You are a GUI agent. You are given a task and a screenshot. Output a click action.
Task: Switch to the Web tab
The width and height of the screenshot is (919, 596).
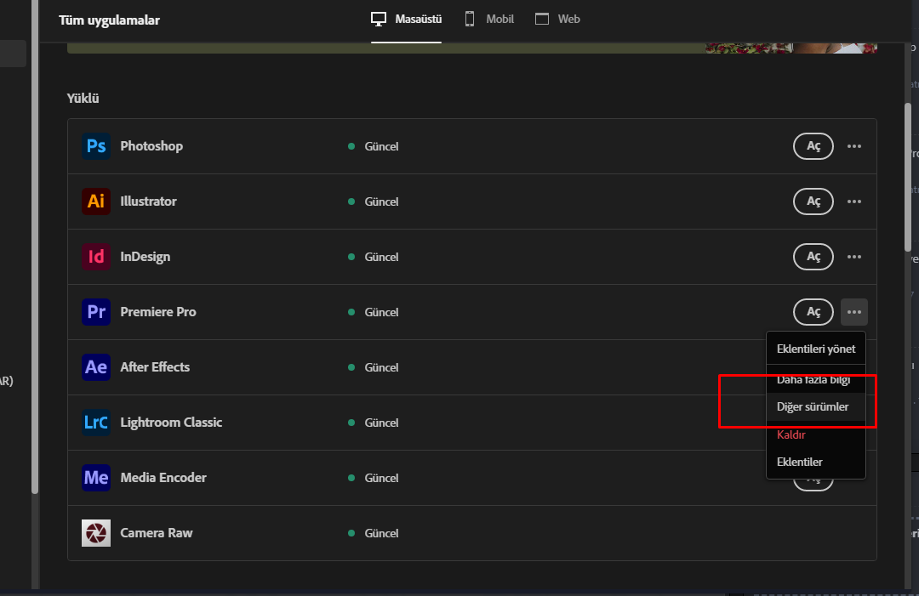557,20
